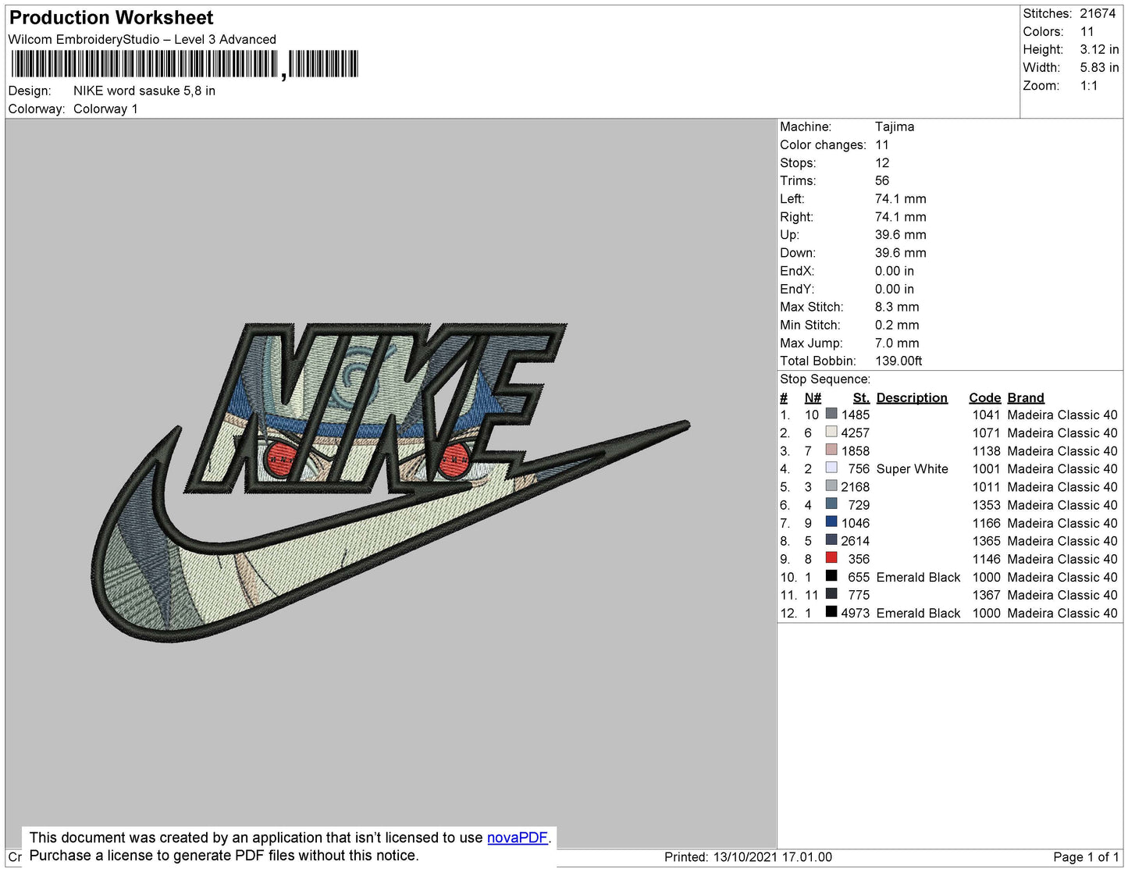
Task: Click the 'Page 1 of 1' footer text
Action: (1086, 856)
